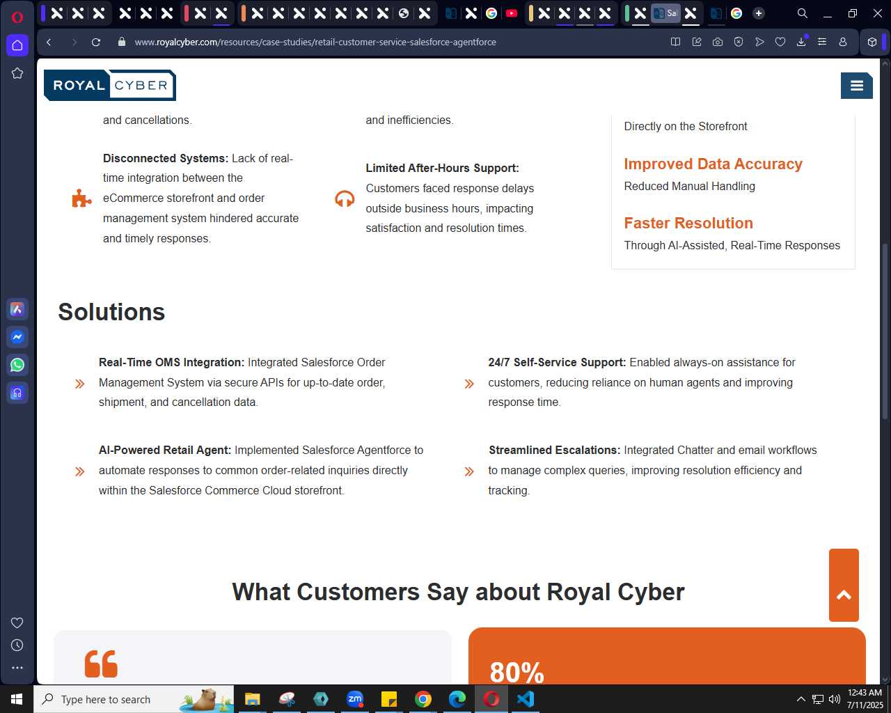
Task: Click the send arrow icon in address bar
Action: coord(759,42)
